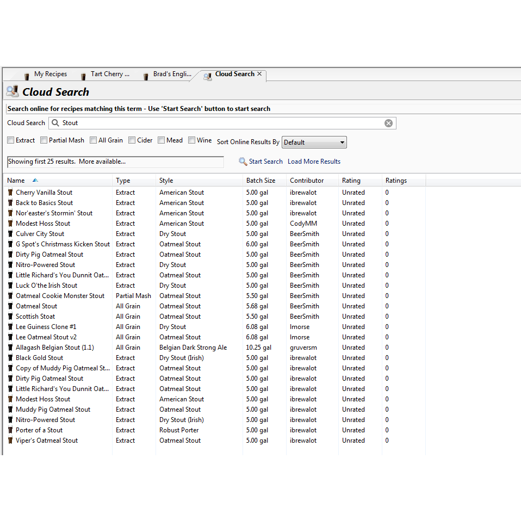Click the glass icon for Allagash Belgian Stout
Viewport: 521px width, 521px height.
10,348
